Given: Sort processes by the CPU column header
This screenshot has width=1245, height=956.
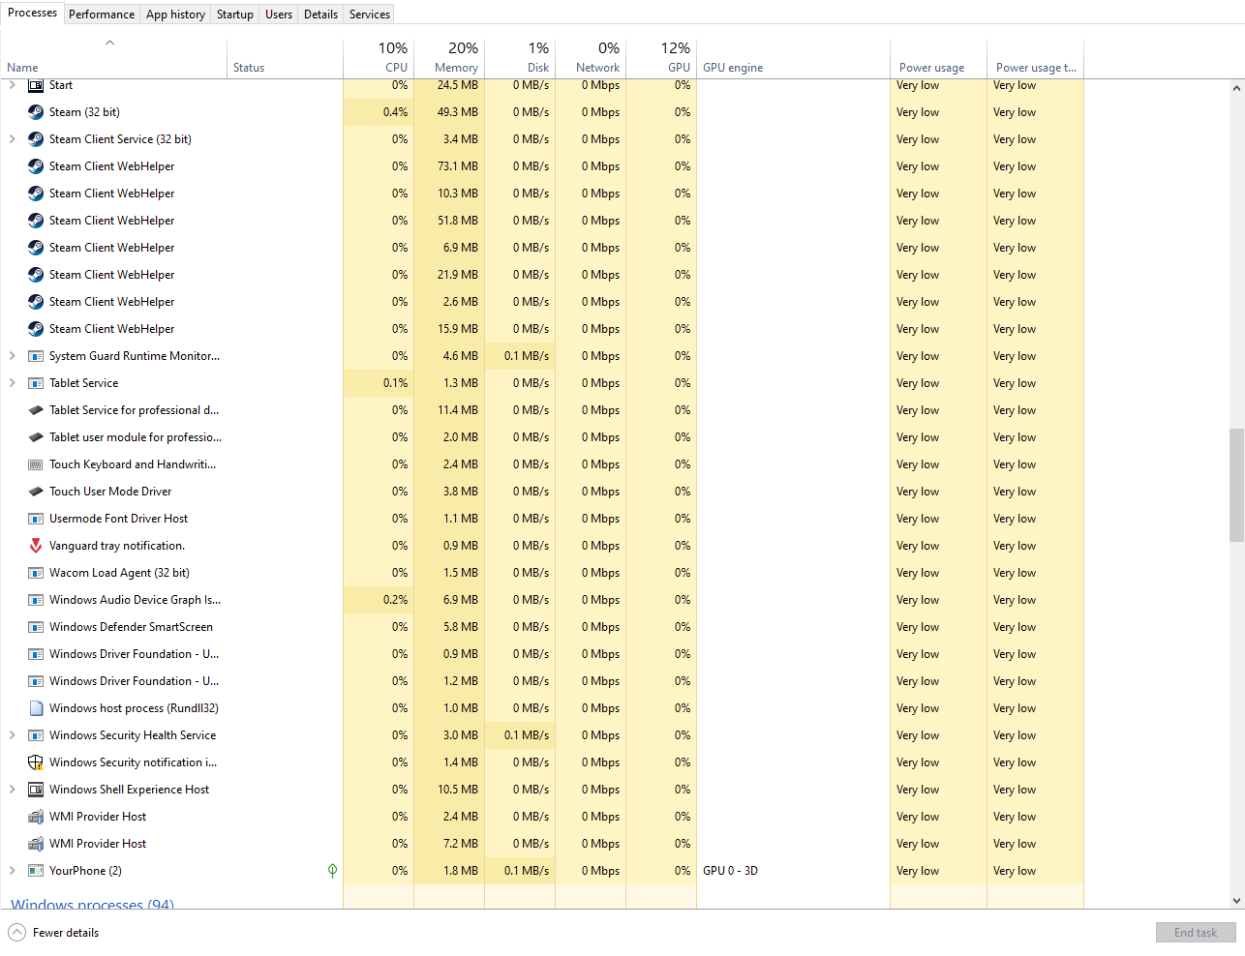Looking at the screenshot, I should point(379,58).
